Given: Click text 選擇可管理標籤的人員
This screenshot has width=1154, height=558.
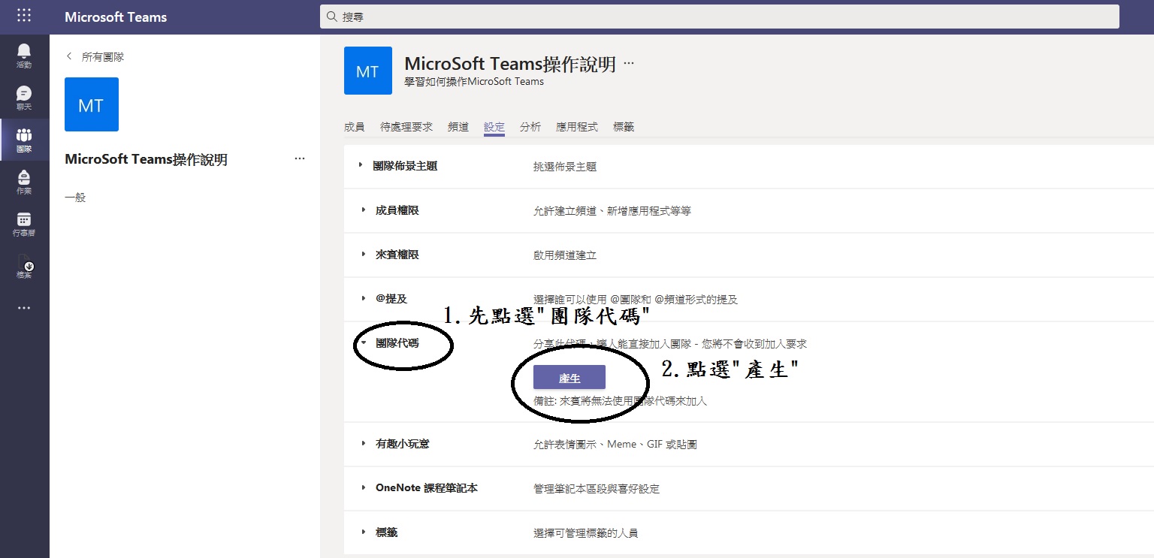Looking at the screenshot, I should click(586, 533).
